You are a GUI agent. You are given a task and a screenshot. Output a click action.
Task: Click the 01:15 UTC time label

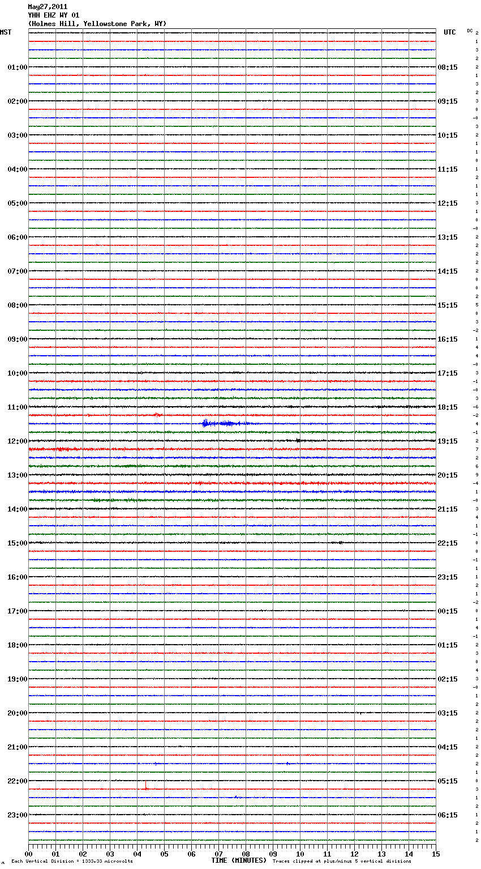tap(448, 645)
